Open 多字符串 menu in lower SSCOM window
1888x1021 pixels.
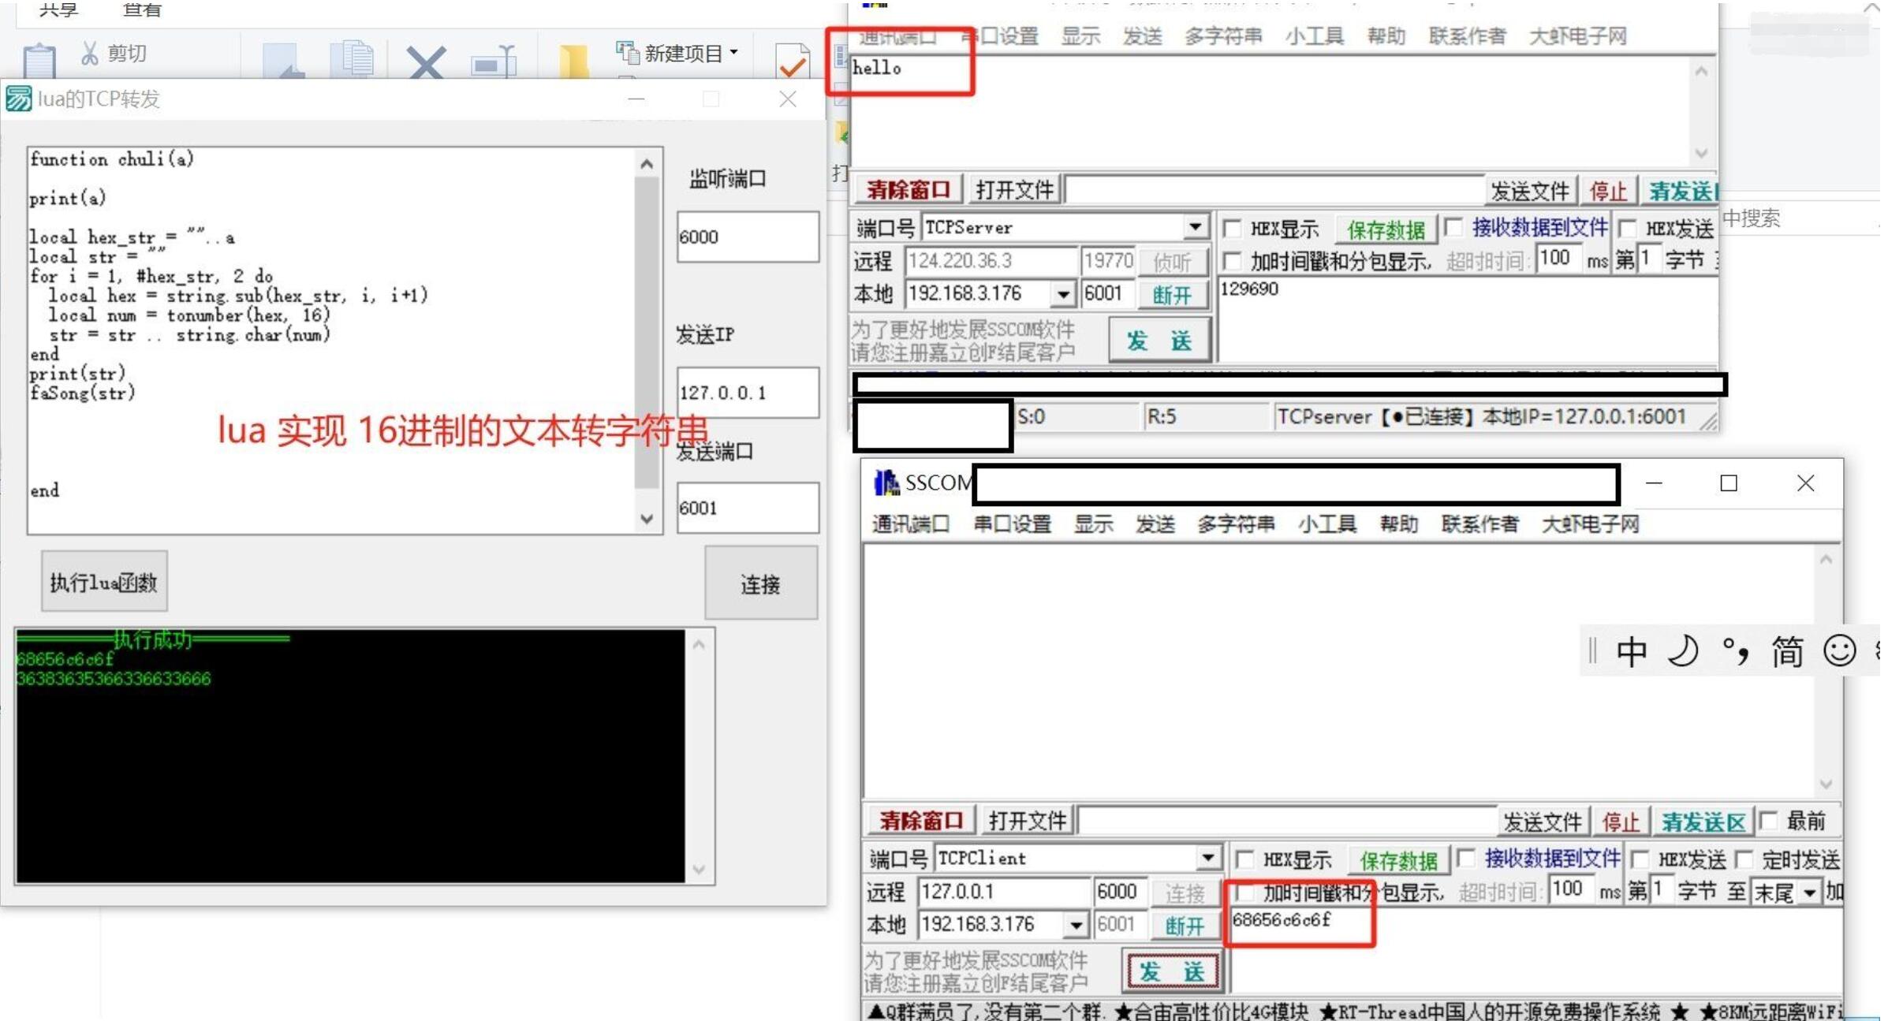tap(1235, 524)
